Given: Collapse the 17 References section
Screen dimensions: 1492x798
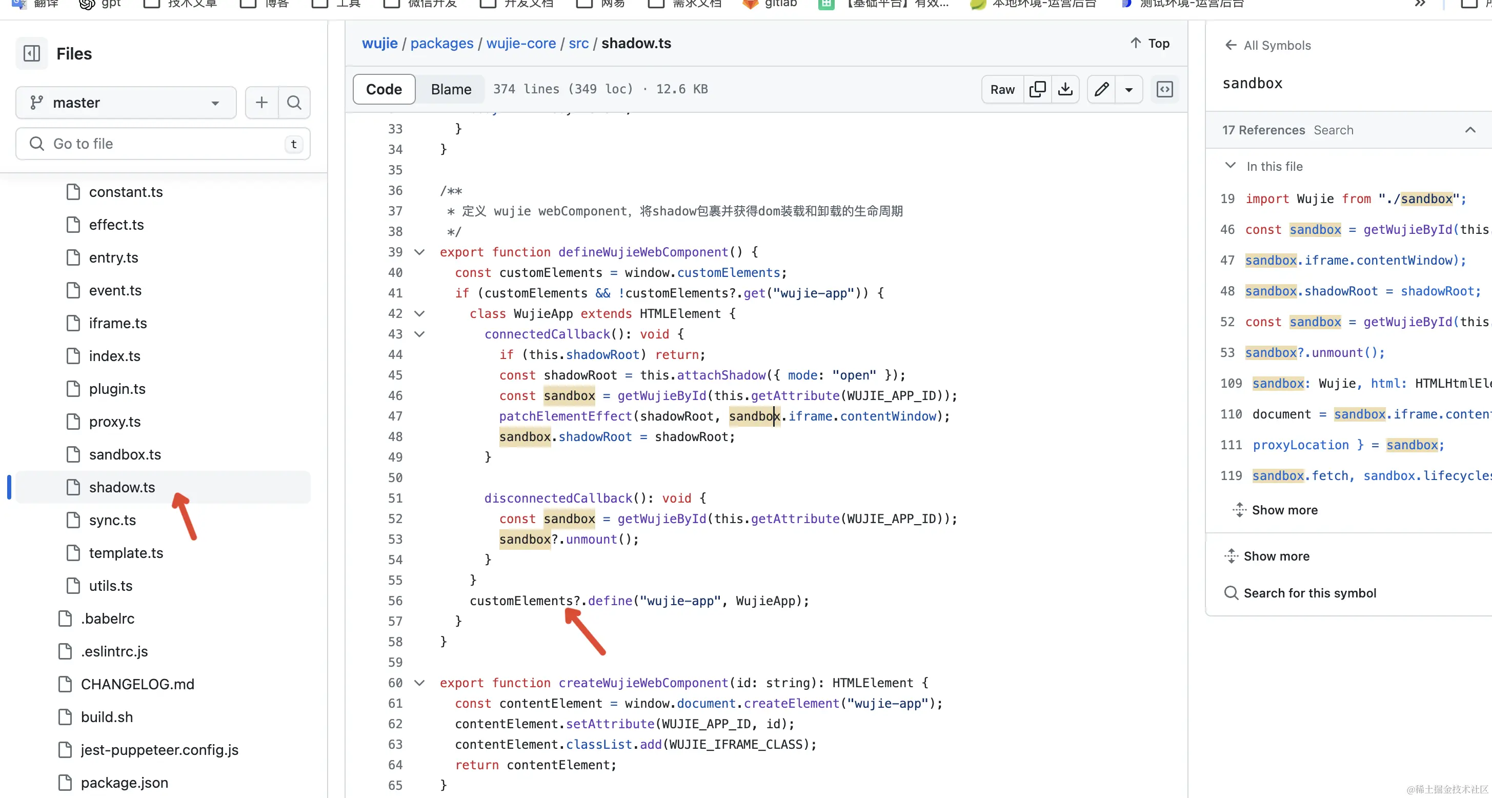Looking at the screenshot, I should click(1469, 130).
